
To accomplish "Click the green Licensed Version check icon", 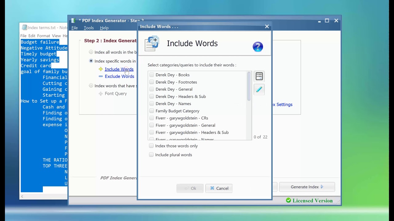I will click(x=288, y=200).
